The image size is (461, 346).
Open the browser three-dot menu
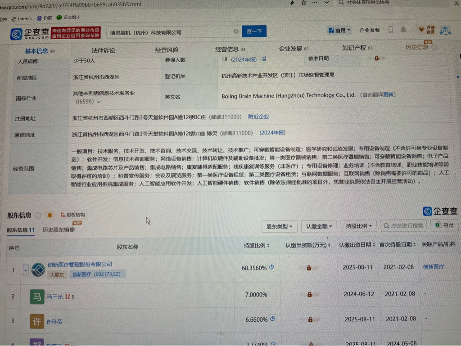pos(315,2)
